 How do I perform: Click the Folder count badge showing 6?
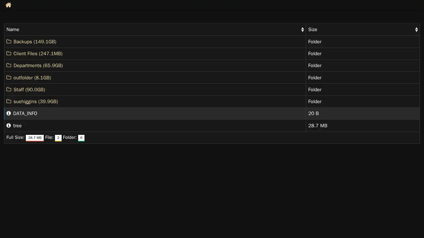coord(81,138)
